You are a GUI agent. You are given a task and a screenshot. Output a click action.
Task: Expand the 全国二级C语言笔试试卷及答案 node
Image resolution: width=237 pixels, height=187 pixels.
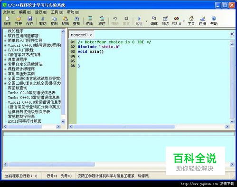(x=5, y=79)
